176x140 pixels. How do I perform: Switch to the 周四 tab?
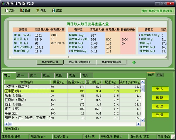point(61,75)
